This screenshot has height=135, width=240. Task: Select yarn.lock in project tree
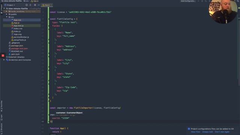click(15, 54)
